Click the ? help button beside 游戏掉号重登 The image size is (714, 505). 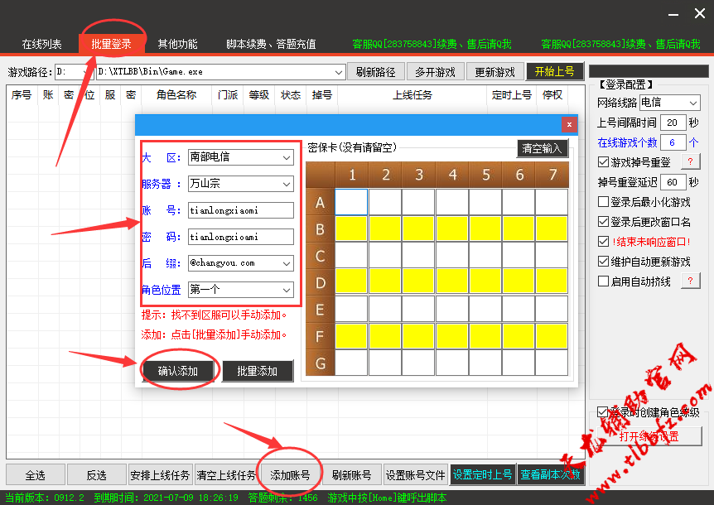[x=690, y=161]
